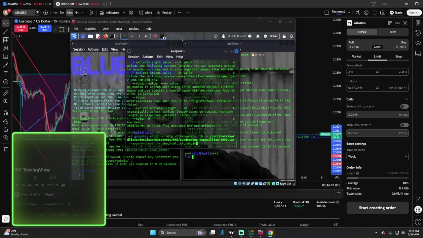Open the VirtualBox Devices menu

click(x=134, y=29)
